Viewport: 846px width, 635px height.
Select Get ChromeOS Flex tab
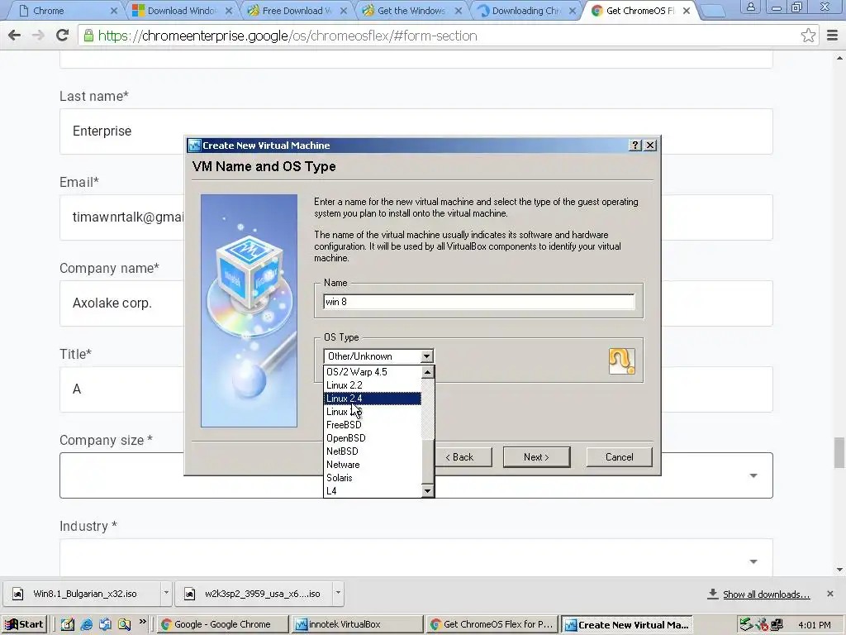pyautogui.click(x=639, y=10)
